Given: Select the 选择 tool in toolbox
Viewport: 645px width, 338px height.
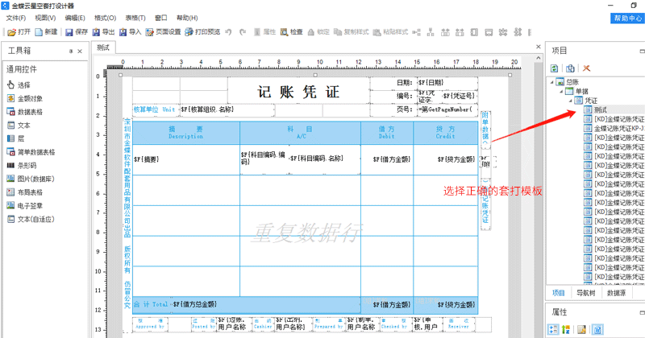Looking at the screenshot, I should tap(19, 85).
